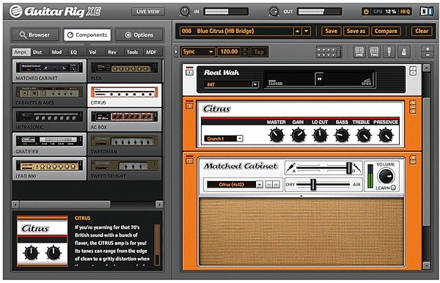The width and height of the screenshot is (440, 283).
Task: Click the Save as button
Action: tap(356, 31)
